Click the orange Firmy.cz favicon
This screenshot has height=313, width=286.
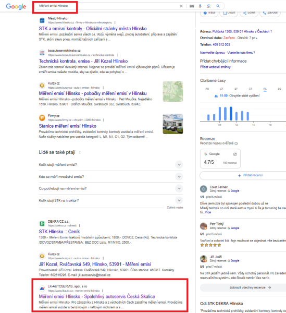click(42, 118)
